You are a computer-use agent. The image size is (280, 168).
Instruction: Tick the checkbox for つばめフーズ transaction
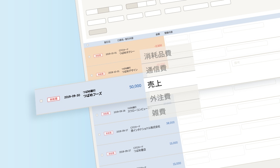pyautogui.click(x=41, y=101)
